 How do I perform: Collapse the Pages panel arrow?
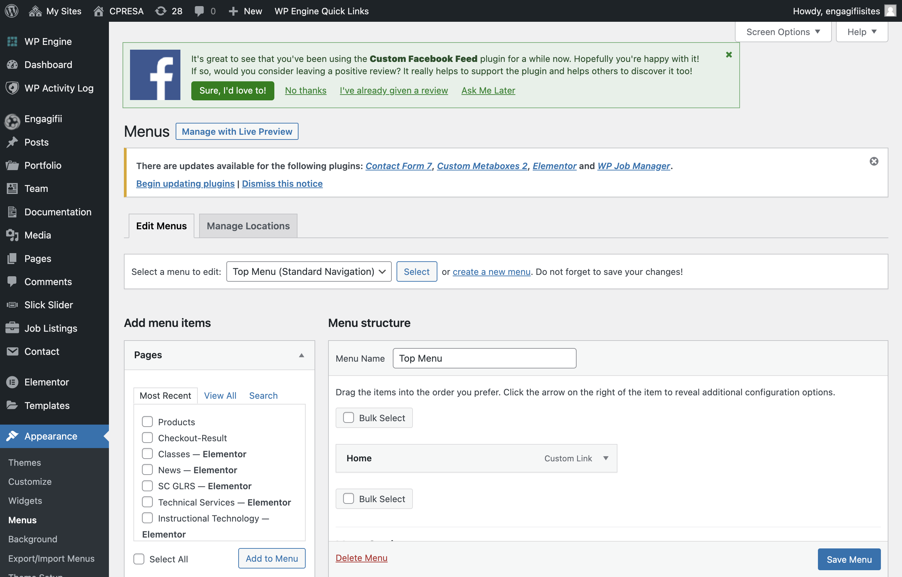(301, 355)
